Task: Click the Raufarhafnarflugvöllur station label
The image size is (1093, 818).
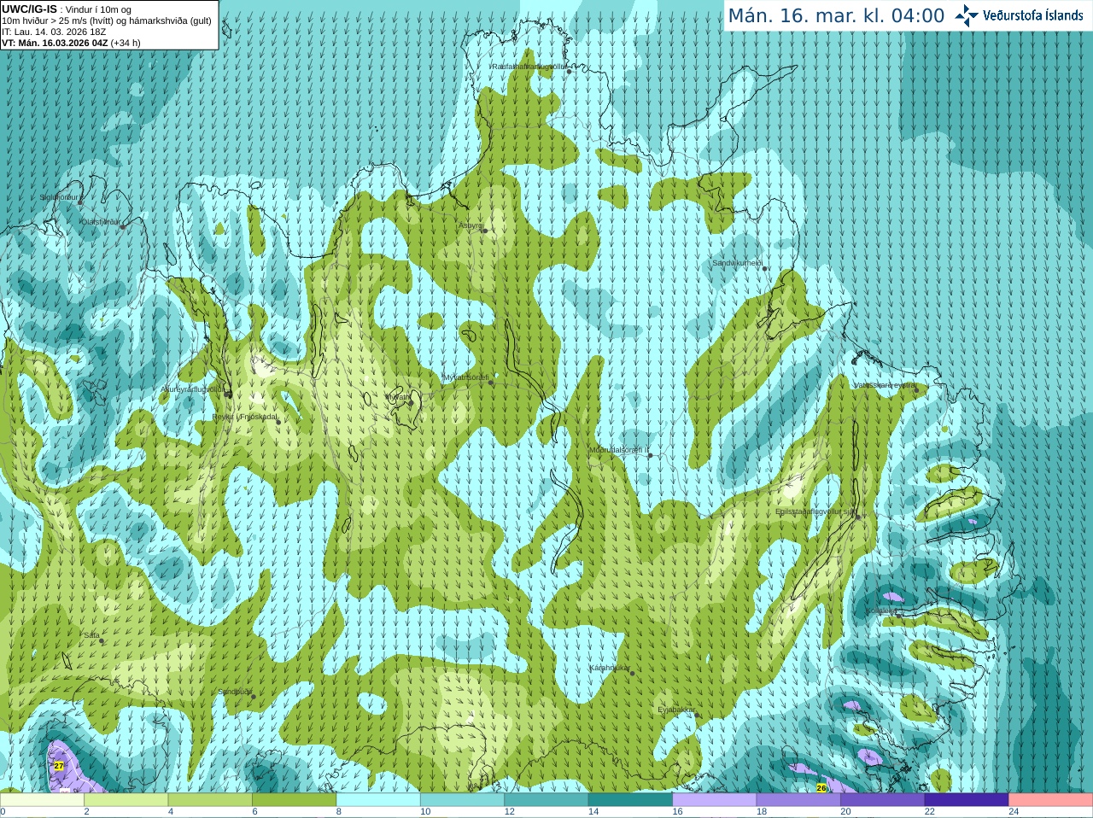Action: 529,67
